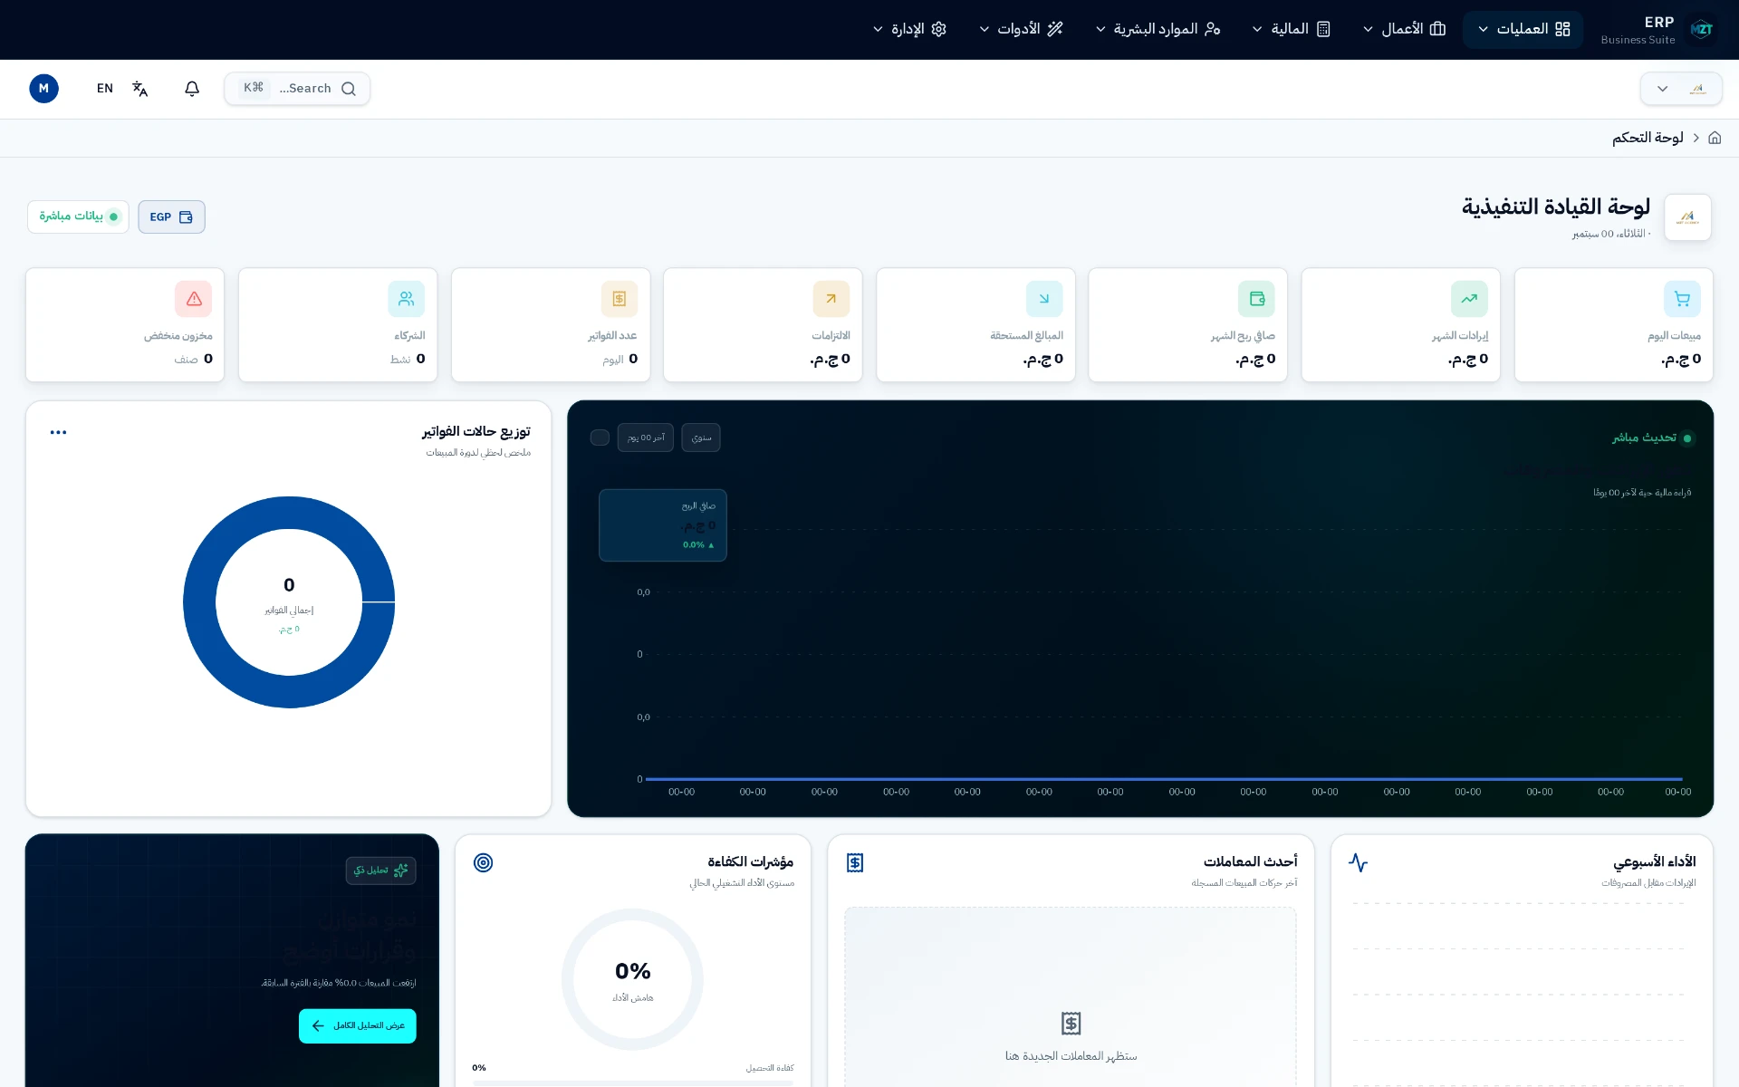Open the user avatar M
The width and height of the screenshot is (1739, 1087).
pos(43,89)
